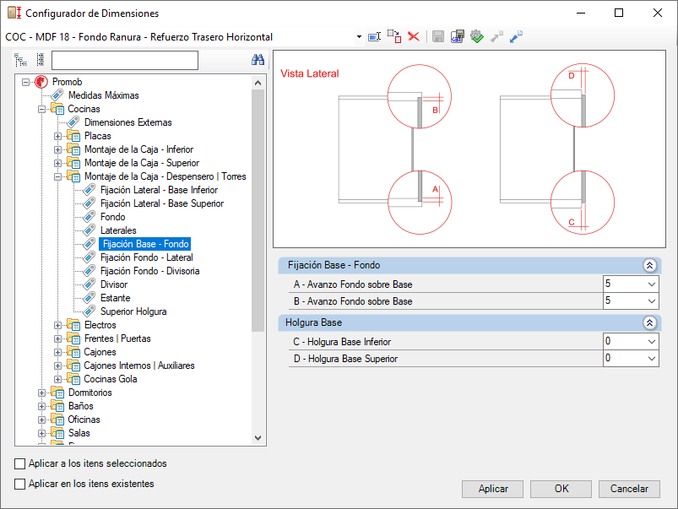Click the tag icon beside Superior Holgura
Viewport: 678px width, 509px height.
[x=89, y=311]
